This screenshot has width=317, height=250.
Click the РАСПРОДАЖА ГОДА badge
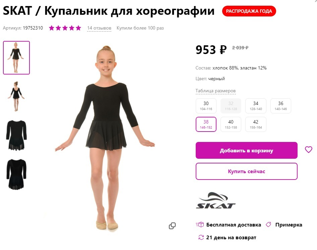coord(249,11)
